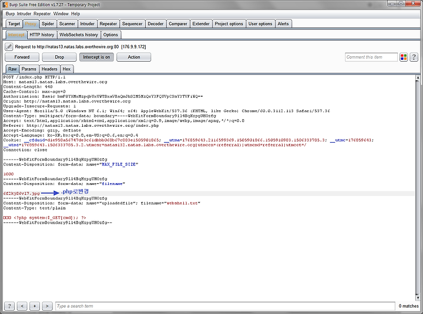Go to previous search match arrow

(22, 306)
